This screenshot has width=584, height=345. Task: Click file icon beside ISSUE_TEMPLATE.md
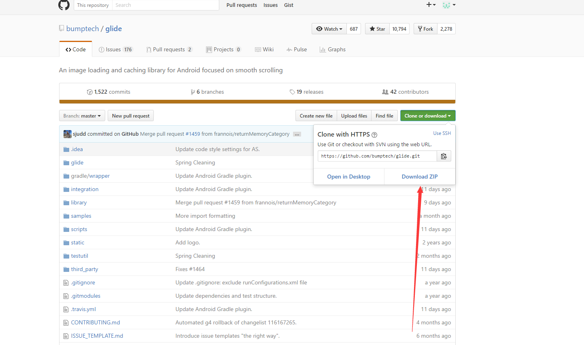click(x=66, y=336)
